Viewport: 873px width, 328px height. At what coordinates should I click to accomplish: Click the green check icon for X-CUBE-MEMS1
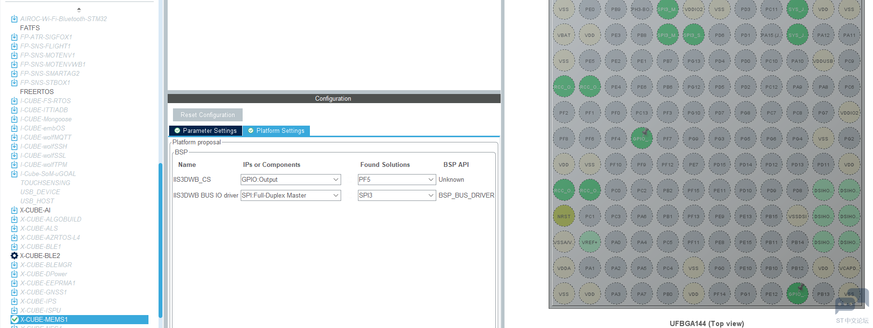tap(15, 319)
